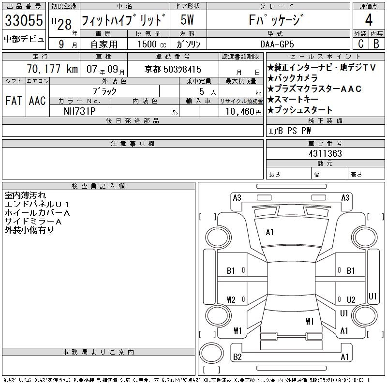Select the car name フィットハイブリッド
Image resolution: width=387 pixels, height=387 pixels.
click(123, 20)
